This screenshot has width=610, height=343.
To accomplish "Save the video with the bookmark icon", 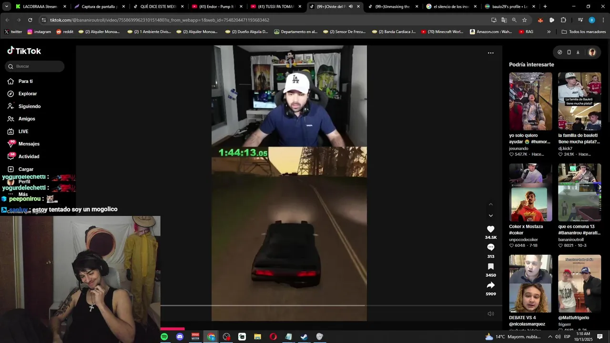I will 491,266.
